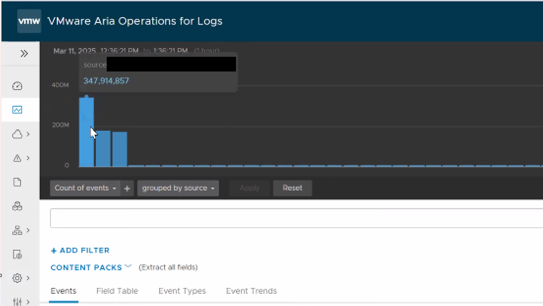
Task: Switch to the Event Trends tab
Action: point(251,291)
